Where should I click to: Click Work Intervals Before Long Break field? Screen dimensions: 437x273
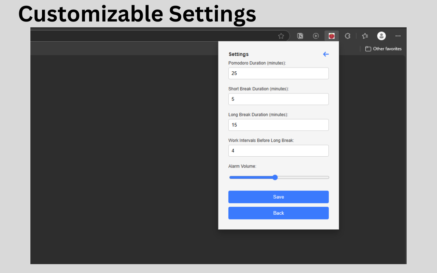pos(278,150)
